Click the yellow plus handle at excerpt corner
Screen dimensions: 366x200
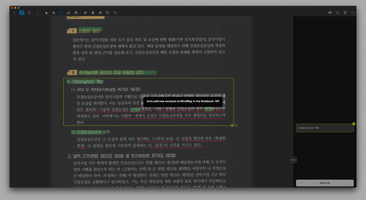(232, 126)
